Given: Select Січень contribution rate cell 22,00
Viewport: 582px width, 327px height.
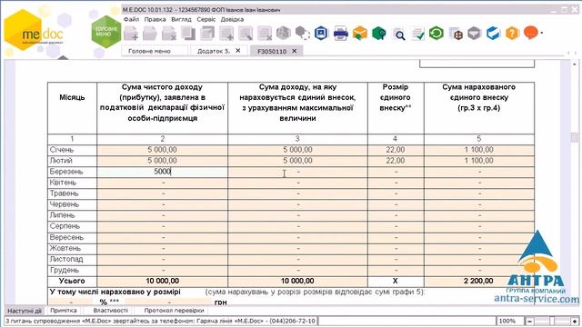Looking at the screenshot, I should click(x=396, y=150).
